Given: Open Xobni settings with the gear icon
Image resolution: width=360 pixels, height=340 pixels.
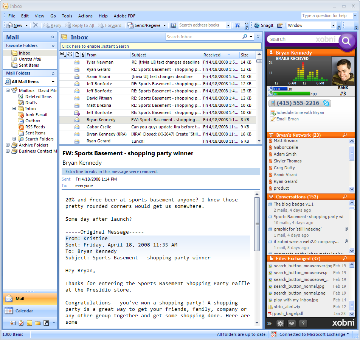Looking at the screenshot, I should (280, 323).
